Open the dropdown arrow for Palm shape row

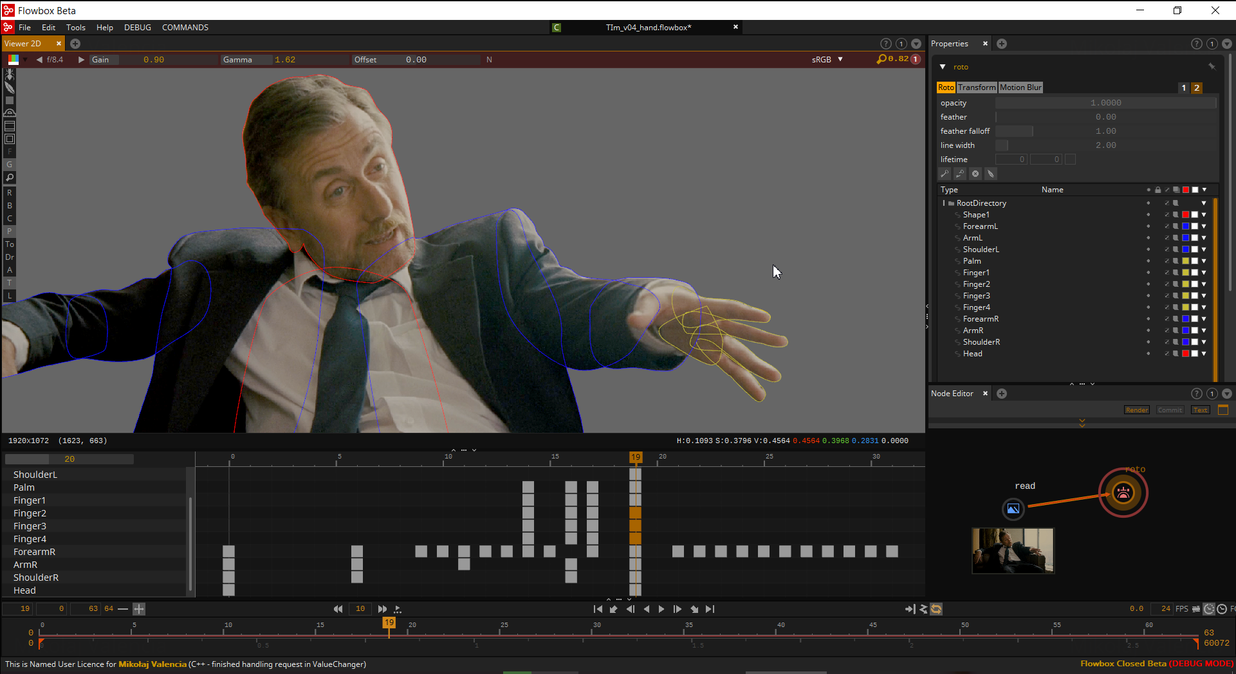click(1204, 261)
